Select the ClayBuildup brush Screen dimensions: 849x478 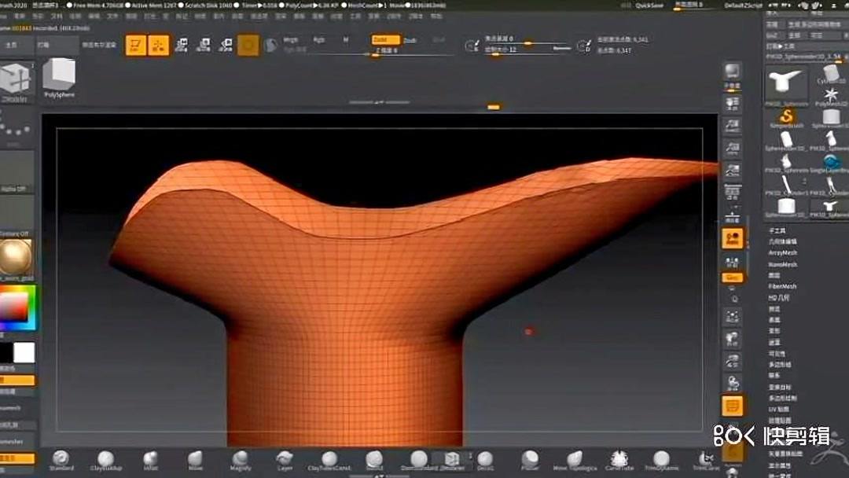(105, 458)
